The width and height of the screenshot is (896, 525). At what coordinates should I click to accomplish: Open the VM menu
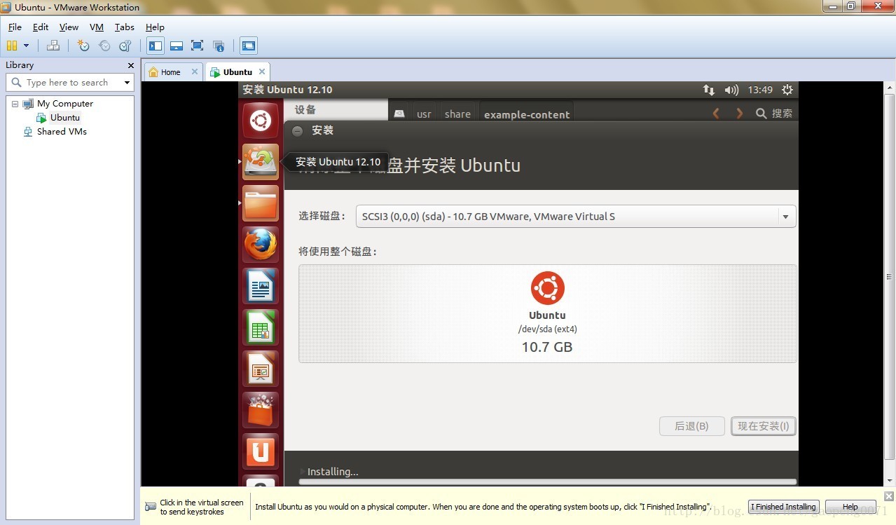pyautogui.click(x=97, y=27)
